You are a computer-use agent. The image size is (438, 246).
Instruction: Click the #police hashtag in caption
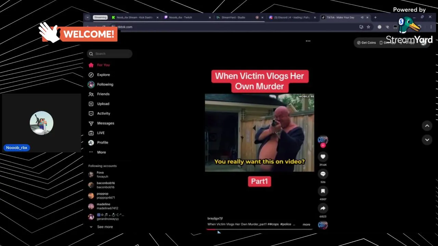pyautogui.click(x=286, y=224)
